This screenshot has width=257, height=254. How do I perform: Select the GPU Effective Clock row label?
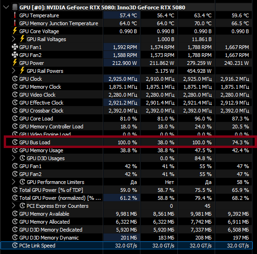tap(41, 103)
